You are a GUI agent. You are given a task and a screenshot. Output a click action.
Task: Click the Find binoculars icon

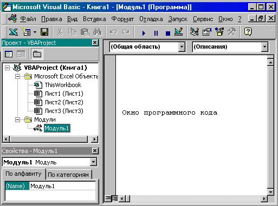98,32
